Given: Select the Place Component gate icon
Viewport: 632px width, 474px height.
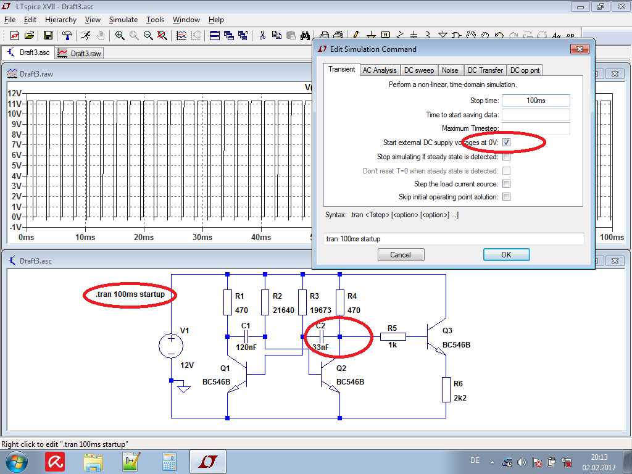Looking at the screenshot, I should (x=457, y=35).
